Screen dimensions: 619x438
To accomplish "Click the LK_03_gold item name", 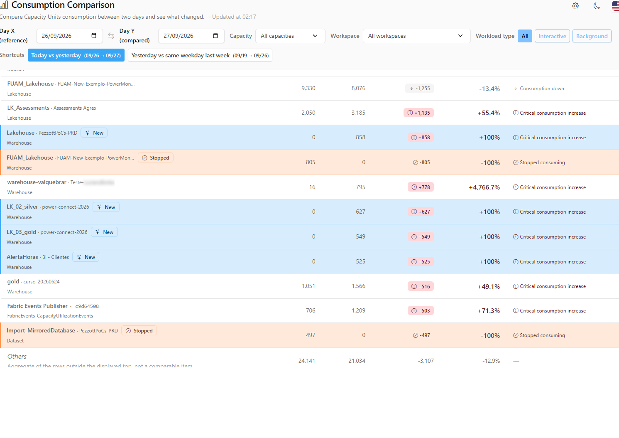I will (22, 232).
